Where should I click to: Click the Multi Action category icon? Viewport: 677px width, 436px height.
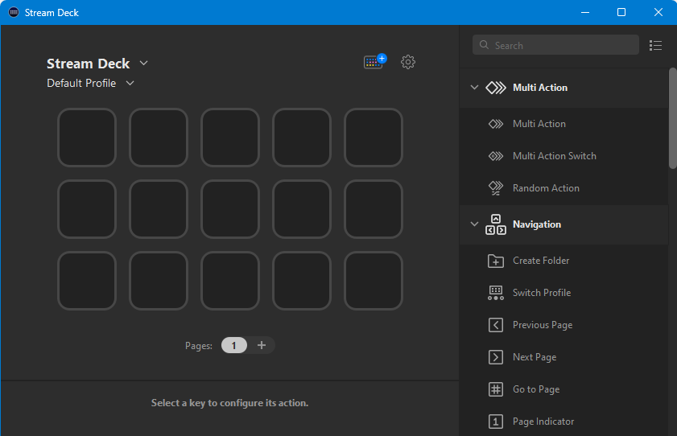(x=496, y=88)
